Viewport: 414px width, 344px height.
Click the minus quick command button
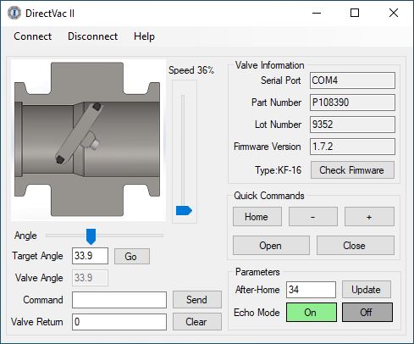[x=313, y=217]
